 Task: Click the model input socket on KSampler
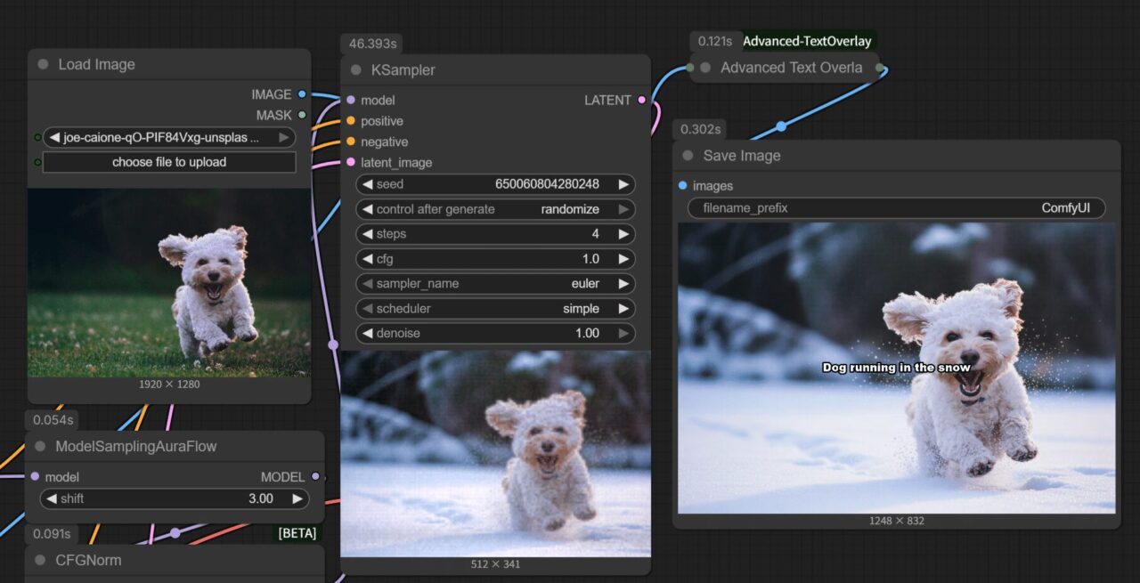[x=351, y=101]
